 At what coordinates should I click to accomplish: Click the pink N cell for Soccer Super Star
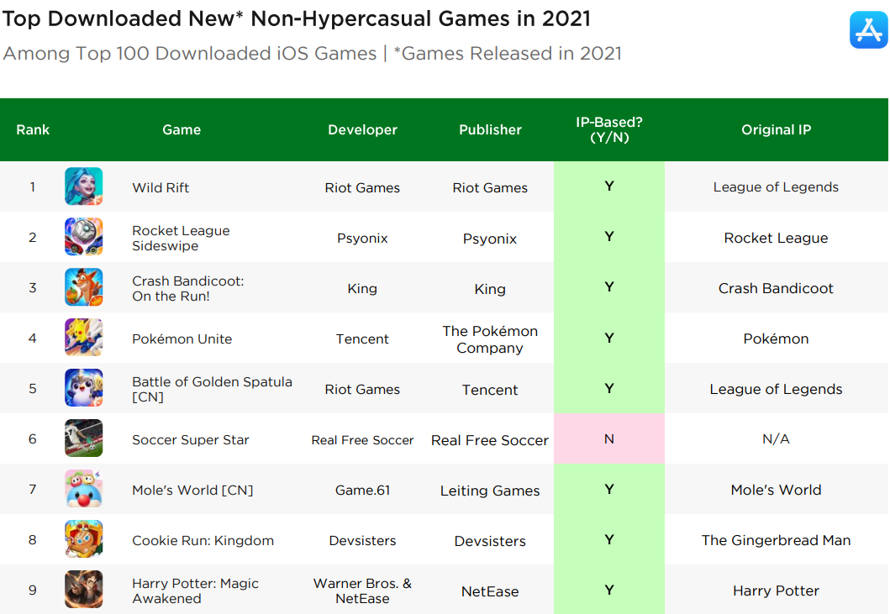coord(608,438)
